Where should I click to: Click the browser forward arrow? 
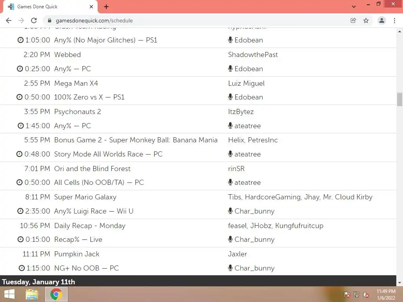coord(21,20)
